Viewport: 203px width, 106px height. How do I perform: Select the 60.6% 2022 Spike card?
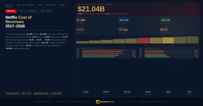click(x=96, y=31)
